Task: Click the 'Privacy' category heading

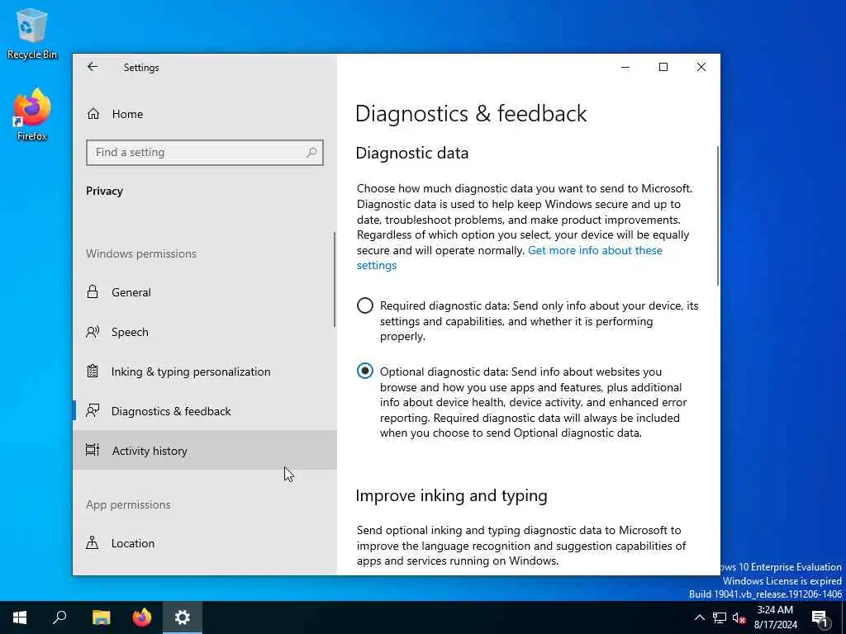Action: pyautogui.click(x=104, y=191)
